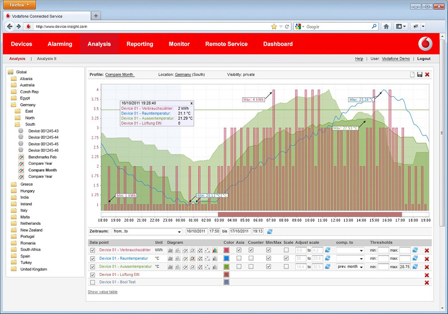Open the Remote Service section
The width and height of the screenshot is (448, 314).
pyautogui.click(x=226, y=44)
